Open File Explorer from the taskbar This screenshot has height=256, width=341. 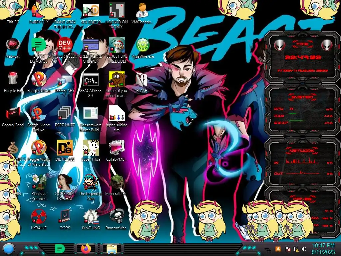112,249
